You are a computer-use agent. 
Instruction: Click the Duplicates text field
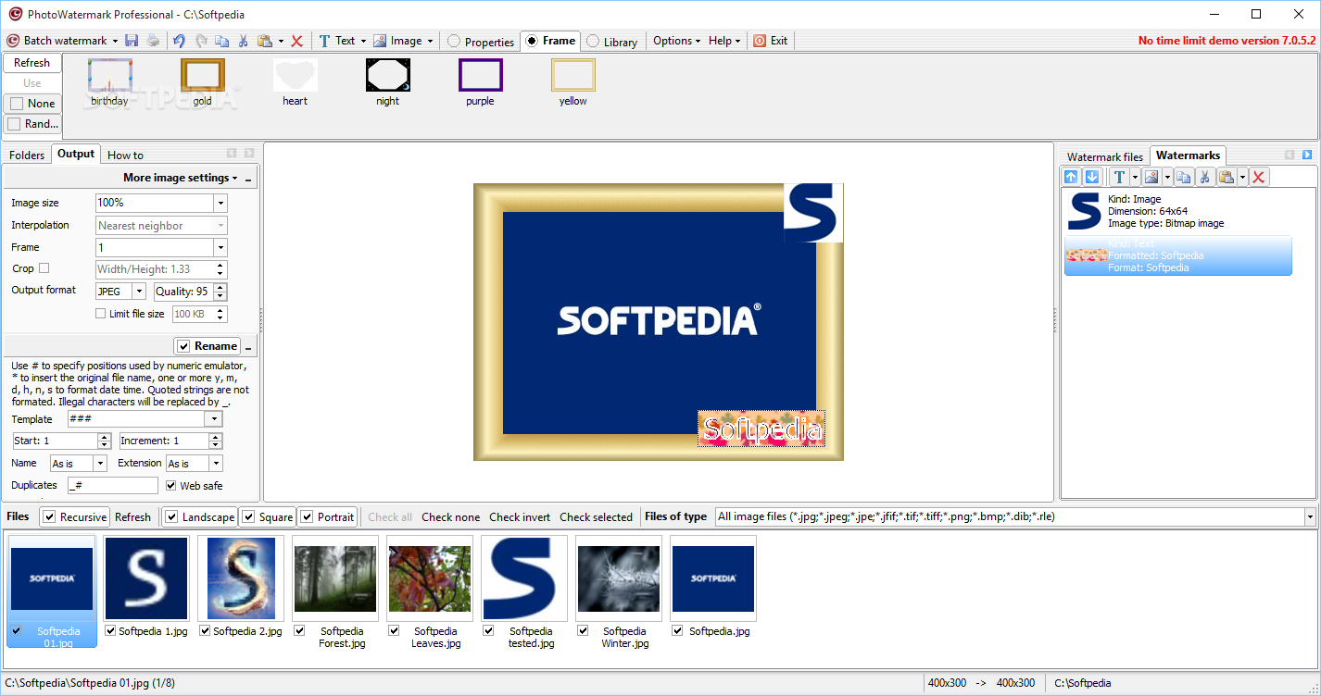click(112, 485)
